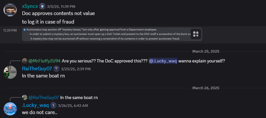Open RaiTheGuy07's avatar picture
266x118 pixels.
(10, 72)
